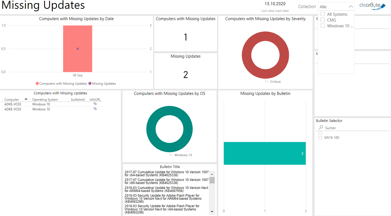Sort by infoURL column header
The image size is (391, 216).
click(x=95, y=100)
